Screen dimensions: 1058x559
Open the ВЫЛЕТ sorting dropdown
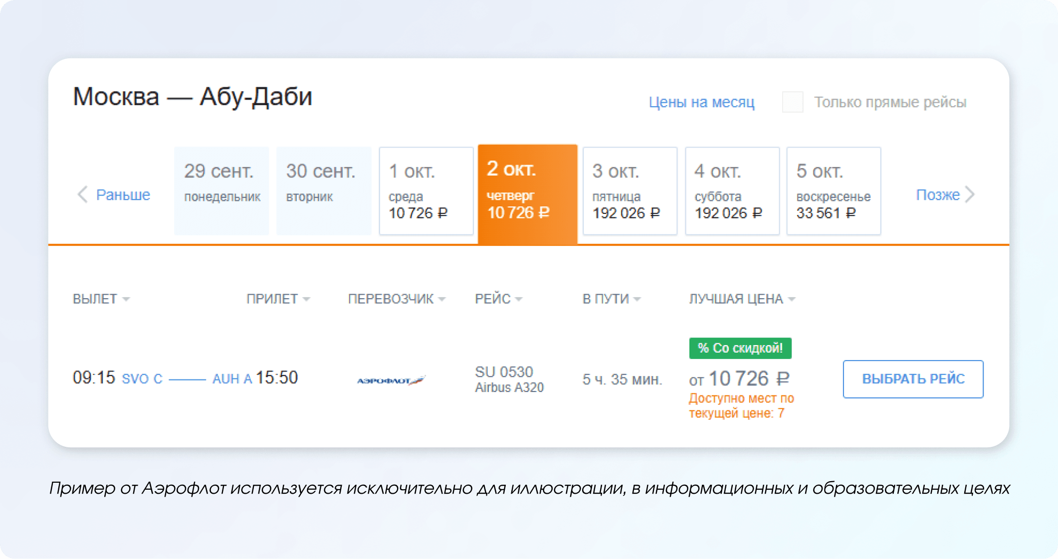click(102, 299)
